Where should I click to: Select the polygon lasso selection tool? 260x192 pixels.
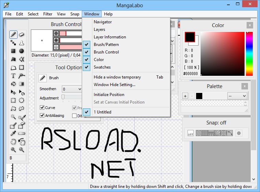click(13, 109)
